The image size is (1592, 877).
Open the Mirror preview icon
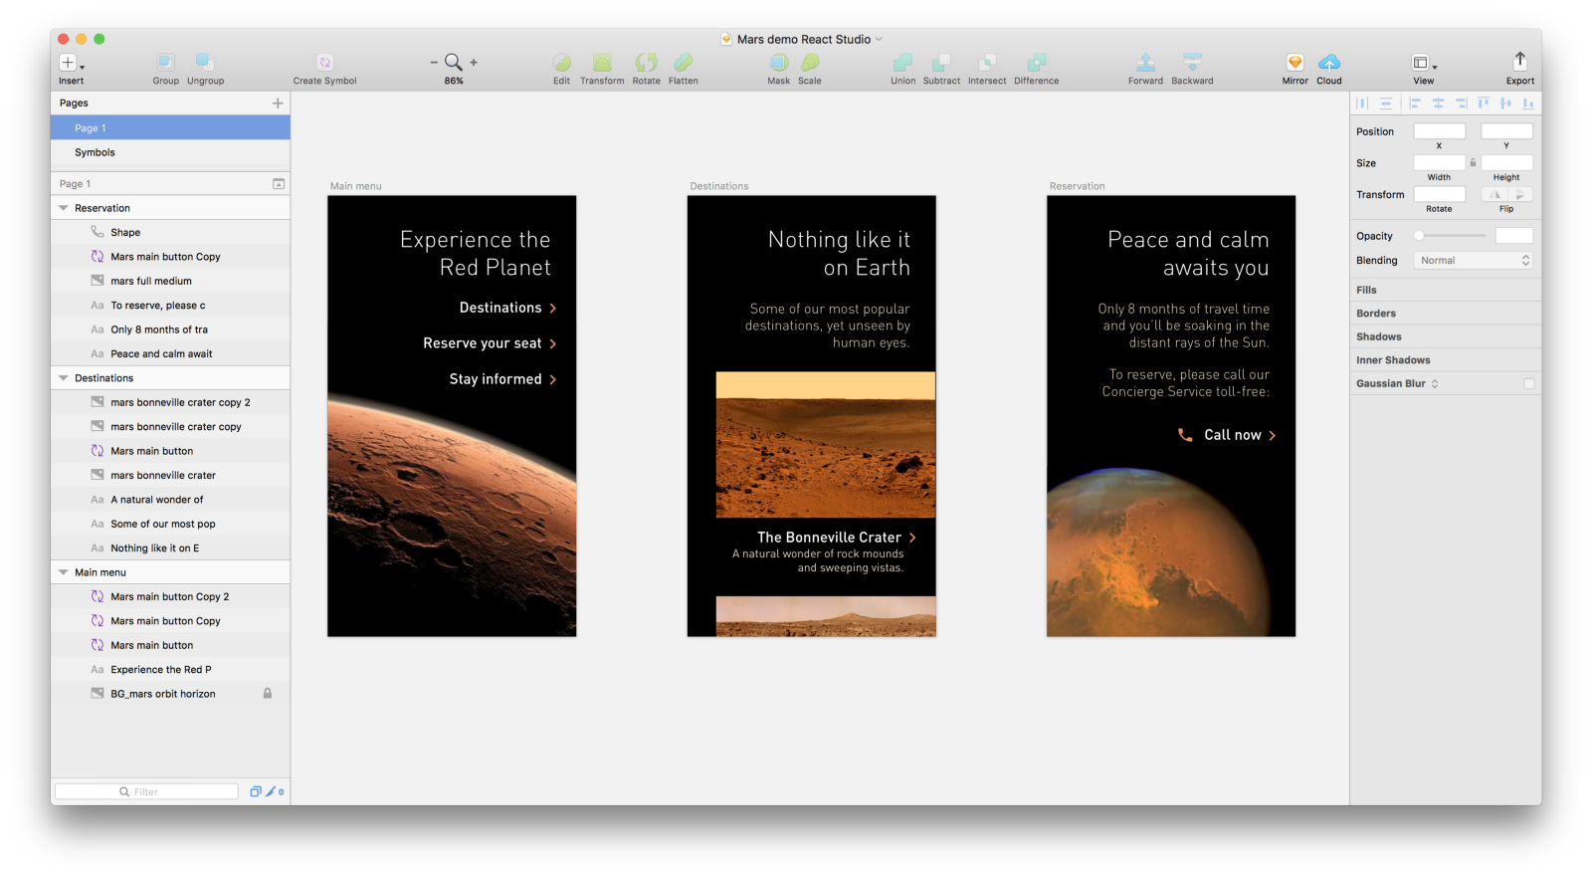pos(1294,63)
